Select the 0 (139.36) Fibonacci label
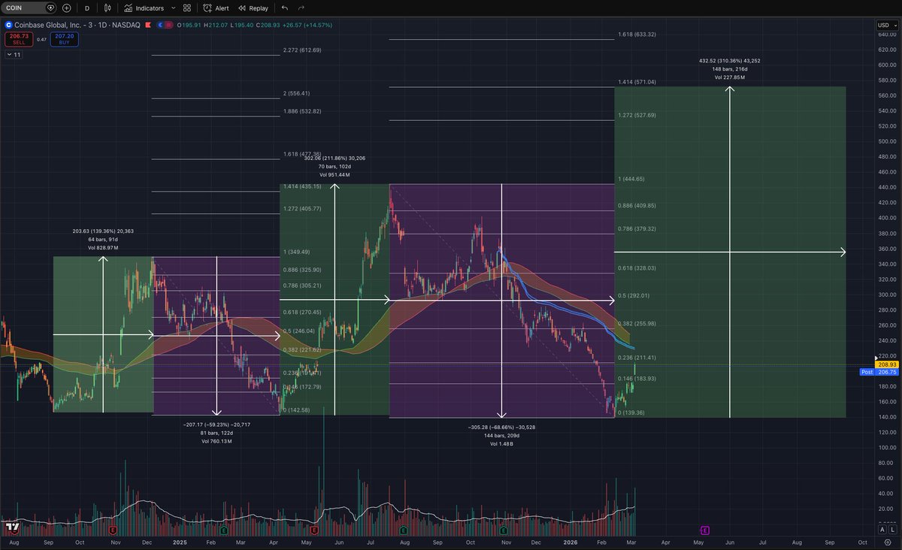902x550 pixels. pos(631,413)
